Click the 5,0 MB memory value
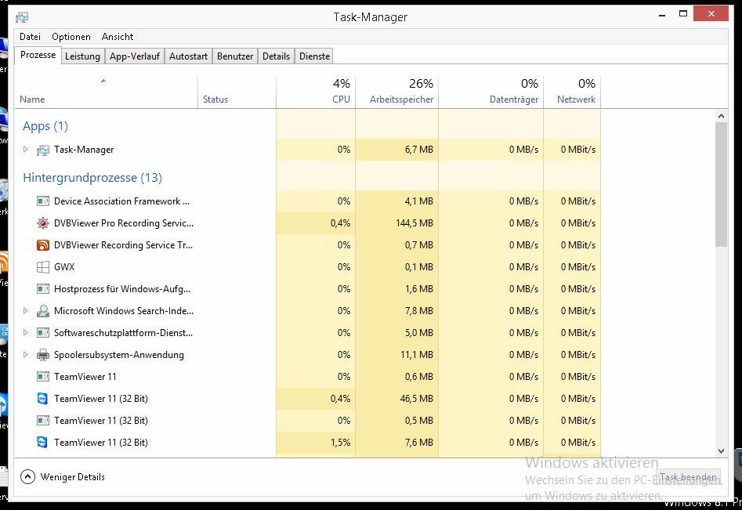 click(418, 333)
